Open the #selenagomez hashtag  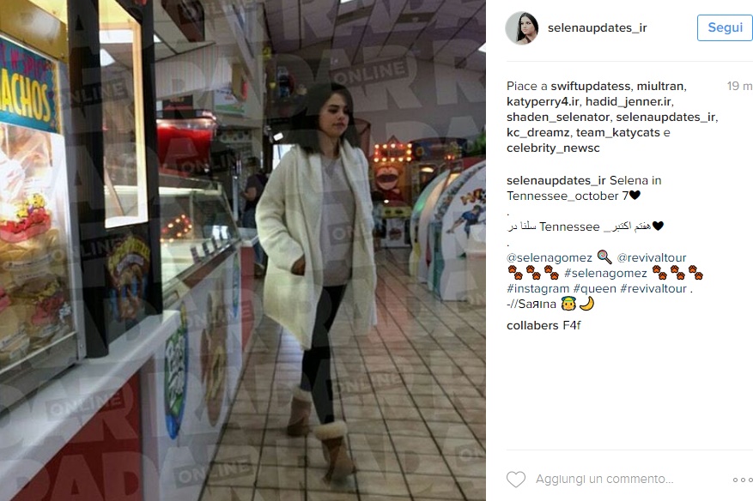pos(605,273)
